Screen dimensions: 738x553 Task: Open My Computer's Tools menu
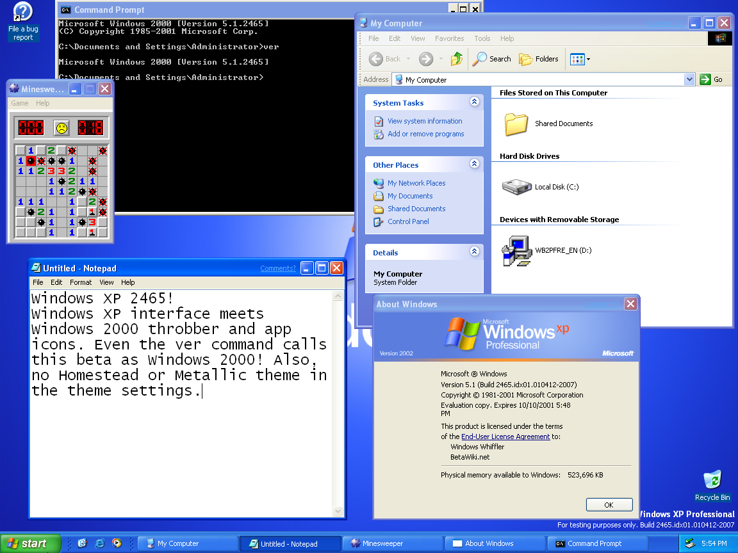pos(482,38)
